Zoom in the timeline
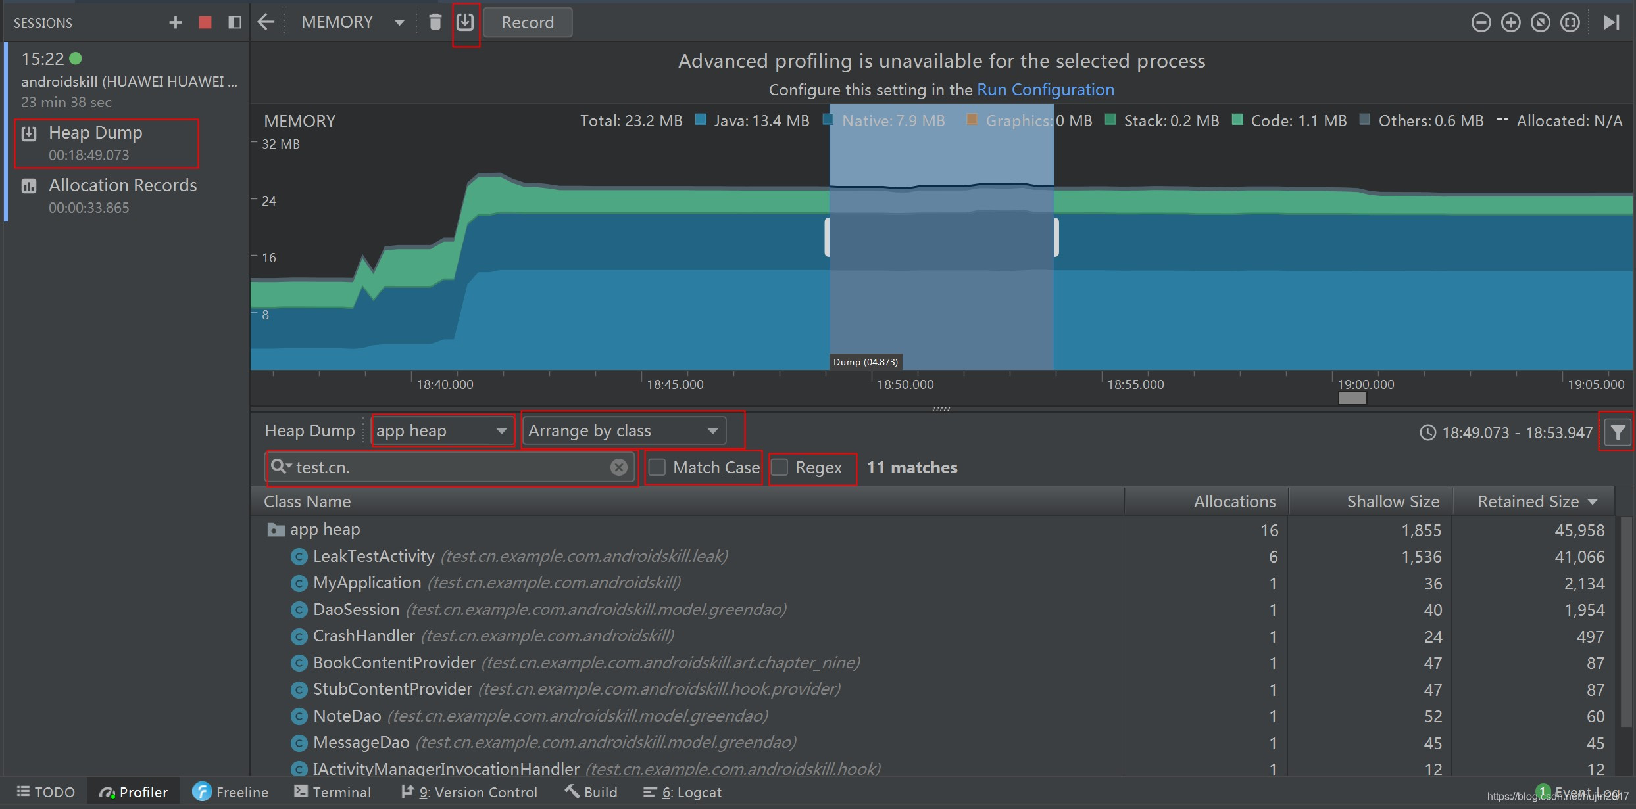This screenshot has height=809, width=1636. click(1510, 22)
